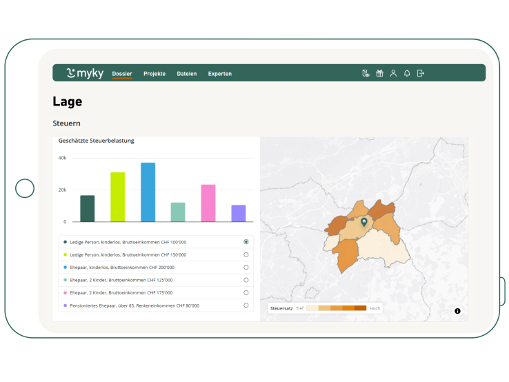Click the gift icon in header
Screen dimensions: 509x382
[379, 73]
